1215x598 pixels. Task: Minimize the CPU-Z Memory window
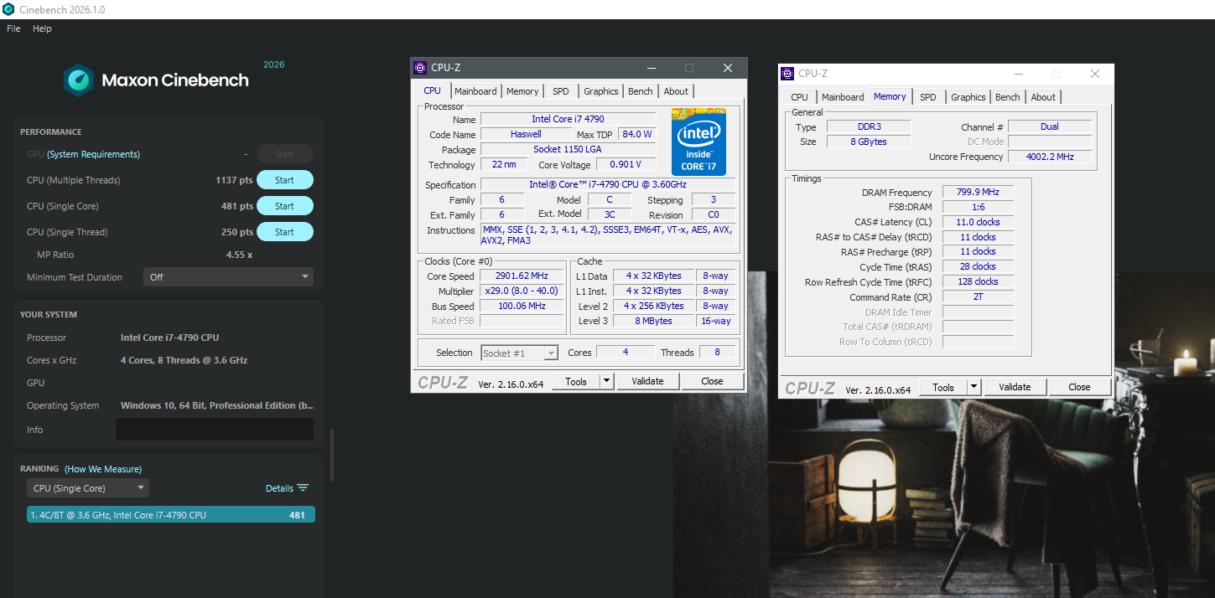(1018, 74)
